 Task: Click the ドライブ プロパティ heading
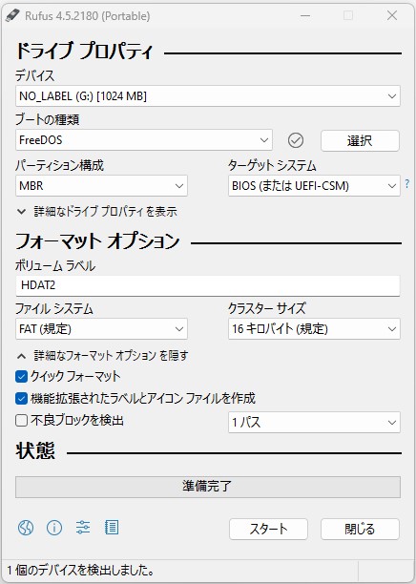[x=85, y=51]
